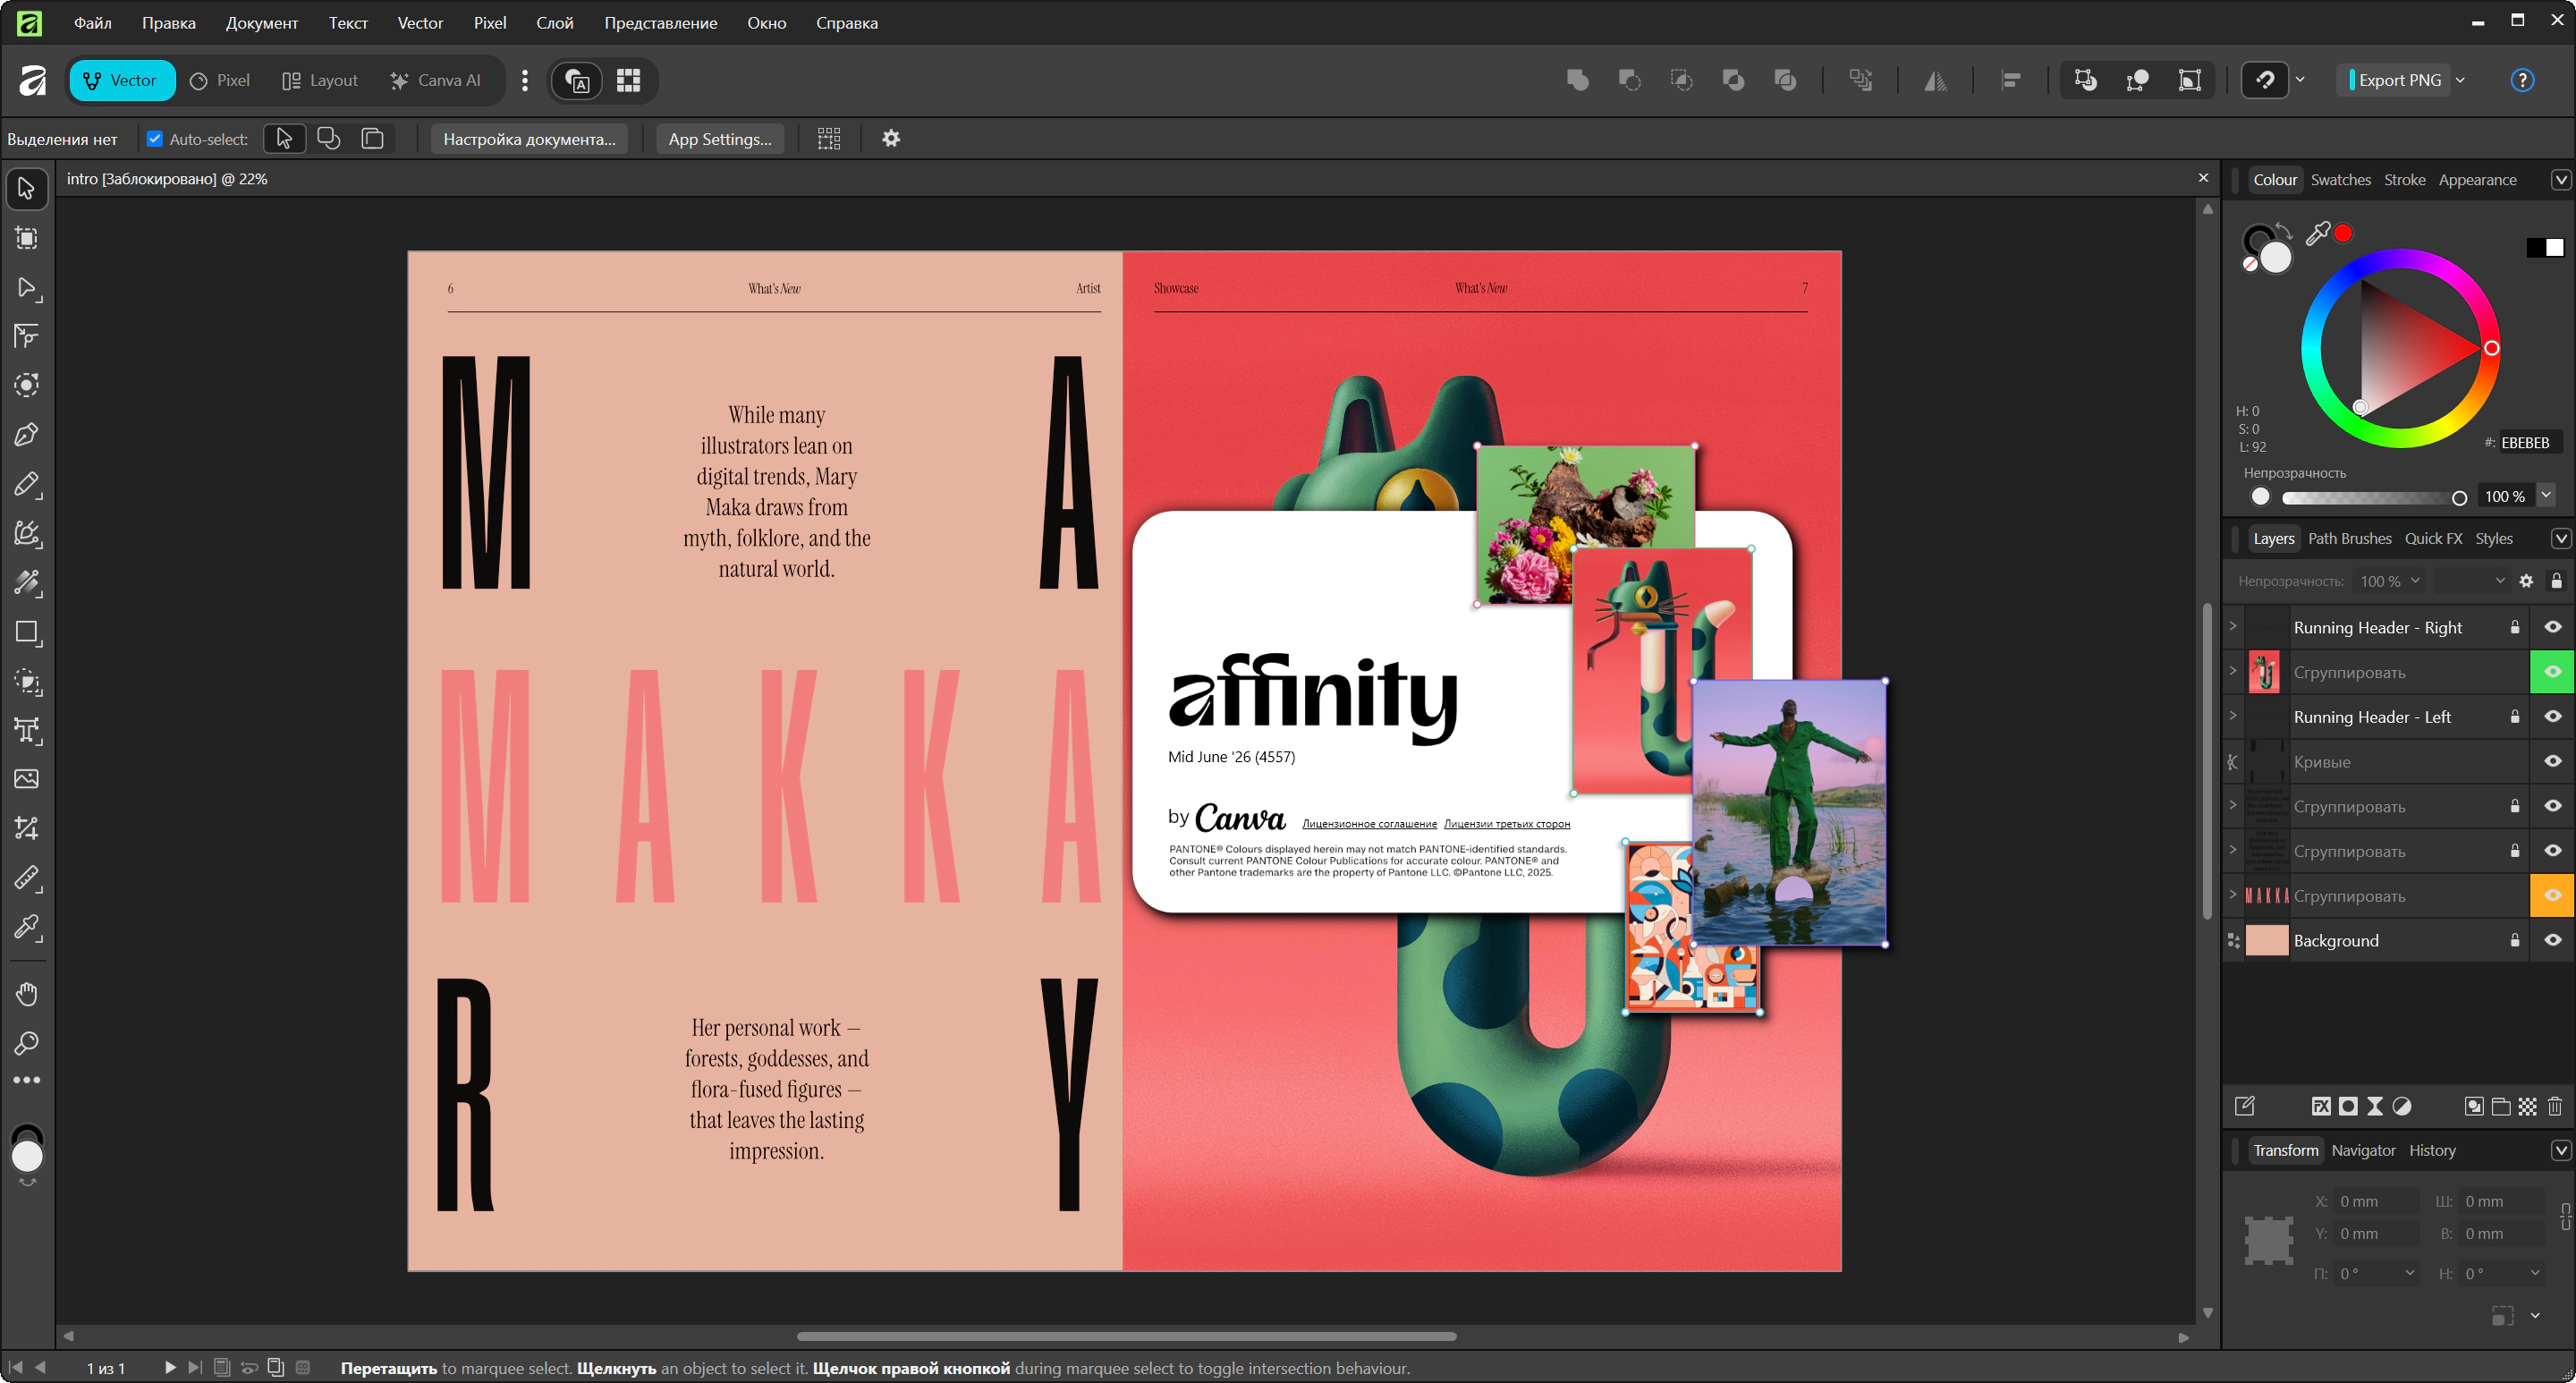This screenshot has width=2576, height=1383.
Task: Switch to the Navigator tab
Action: pyautogui.click(x=2363, y=1150)
